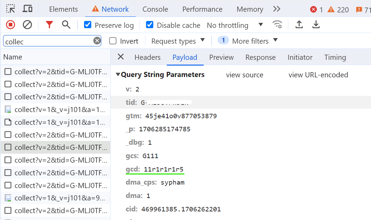Open network conditions wifi settings icon
Viewport: 371px width, 220px height.
pos(277,25)
